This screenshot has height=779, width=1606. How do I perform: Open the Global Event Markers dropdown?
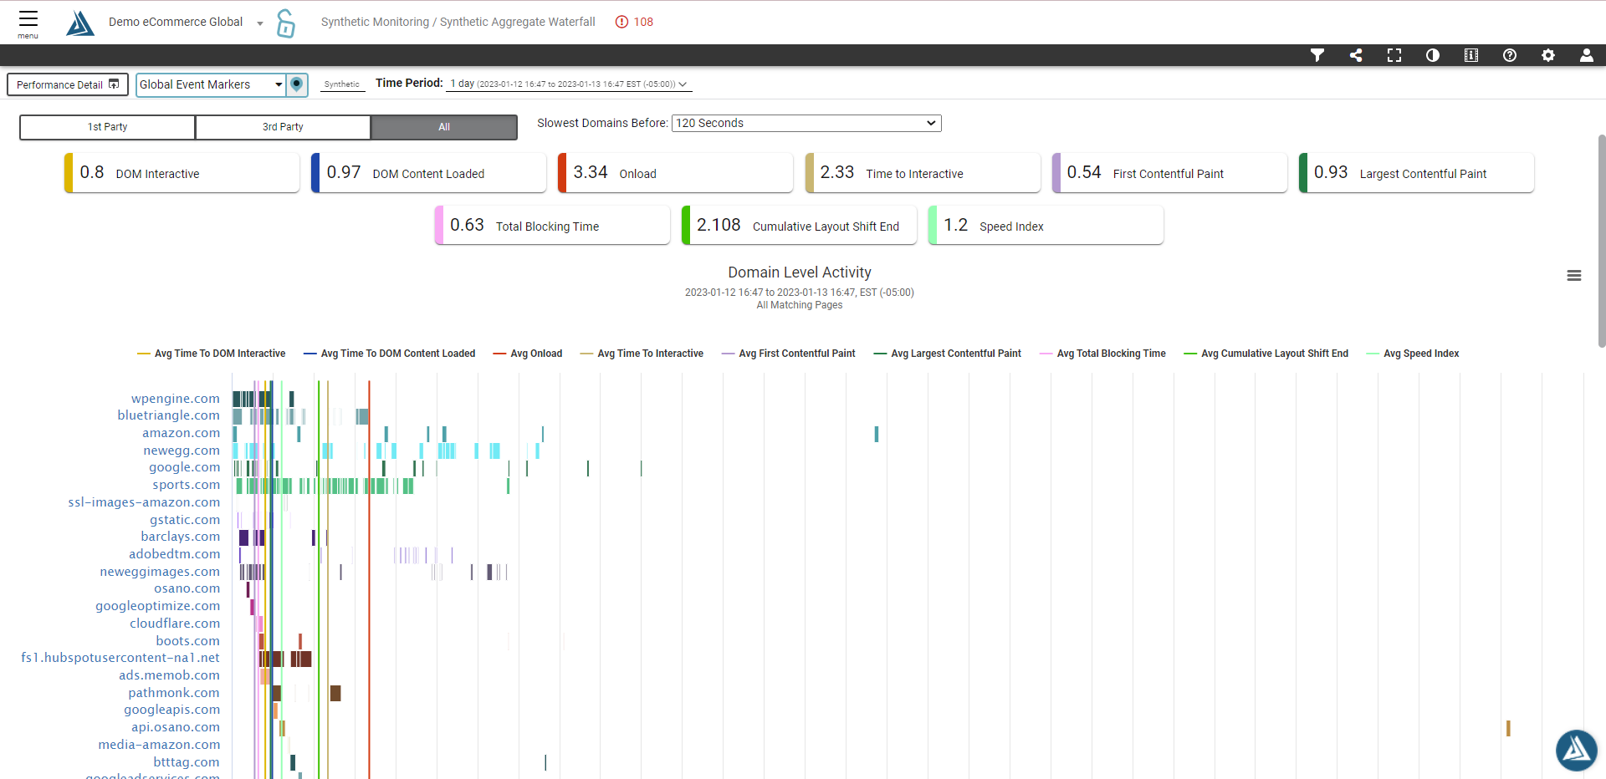tap(211, 84)
